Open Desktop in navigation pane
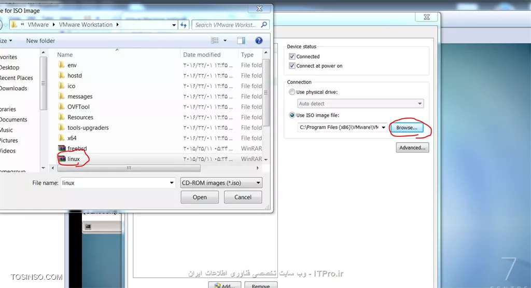The height and width of the screenshot is (288, 531). (x=10, y=67)
